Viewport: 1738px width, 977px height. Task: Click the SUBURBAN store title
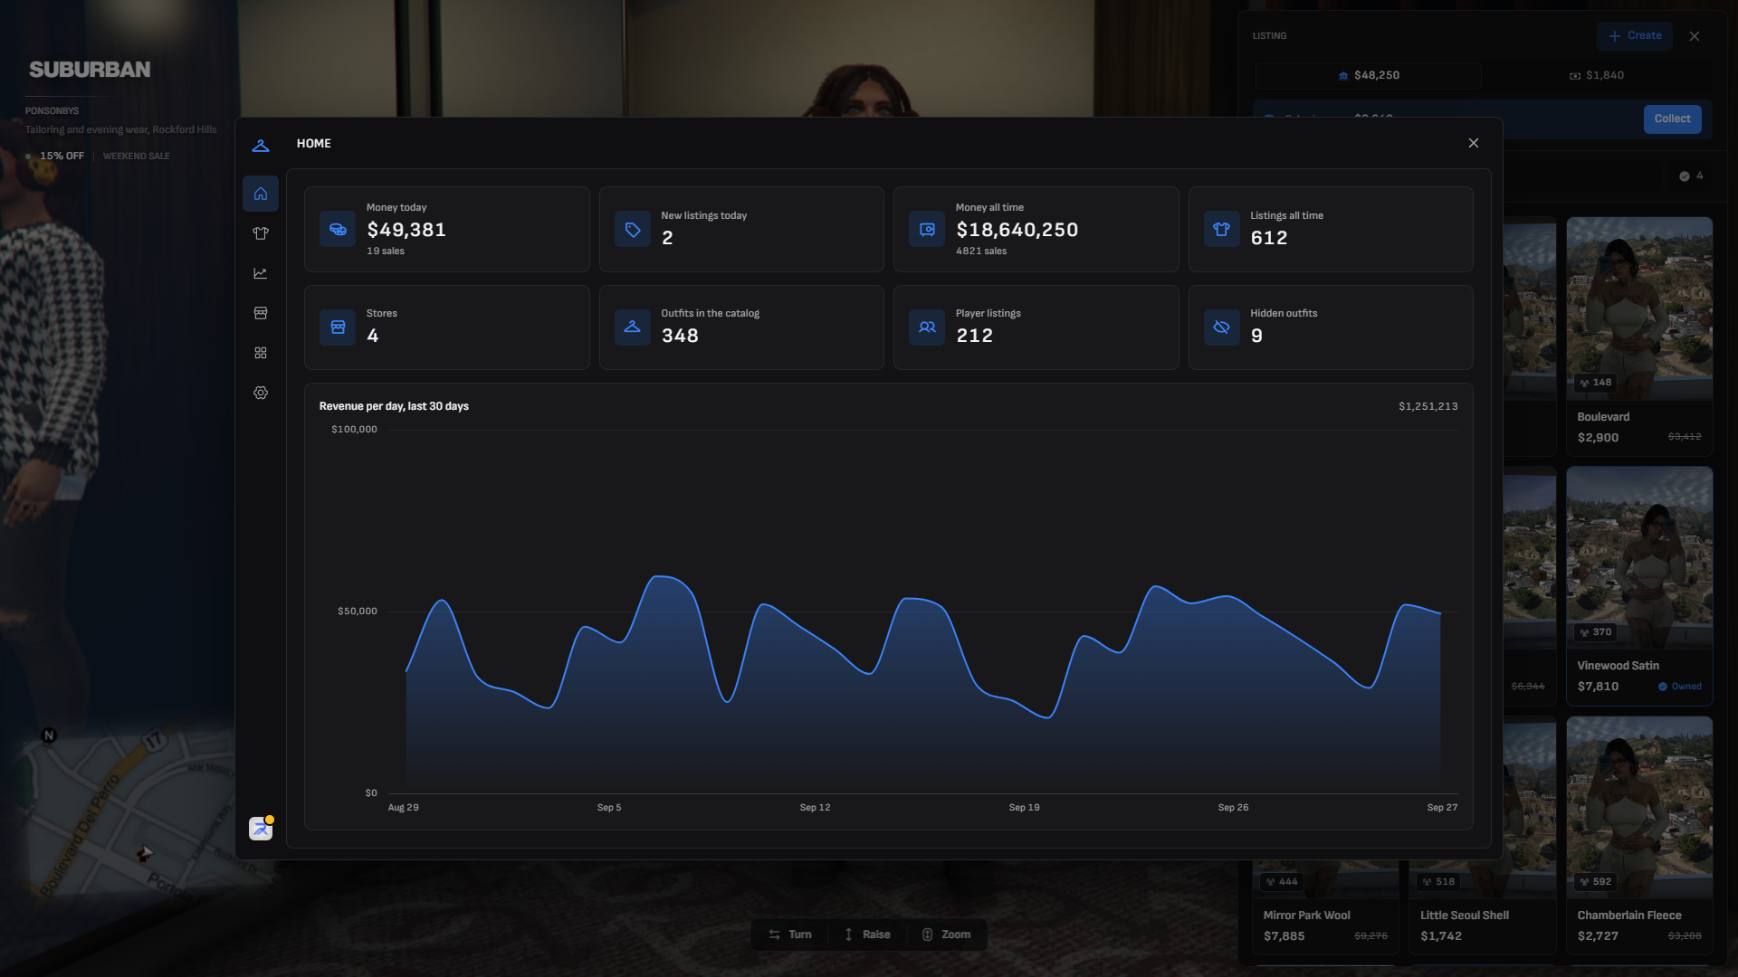[90, 70]
